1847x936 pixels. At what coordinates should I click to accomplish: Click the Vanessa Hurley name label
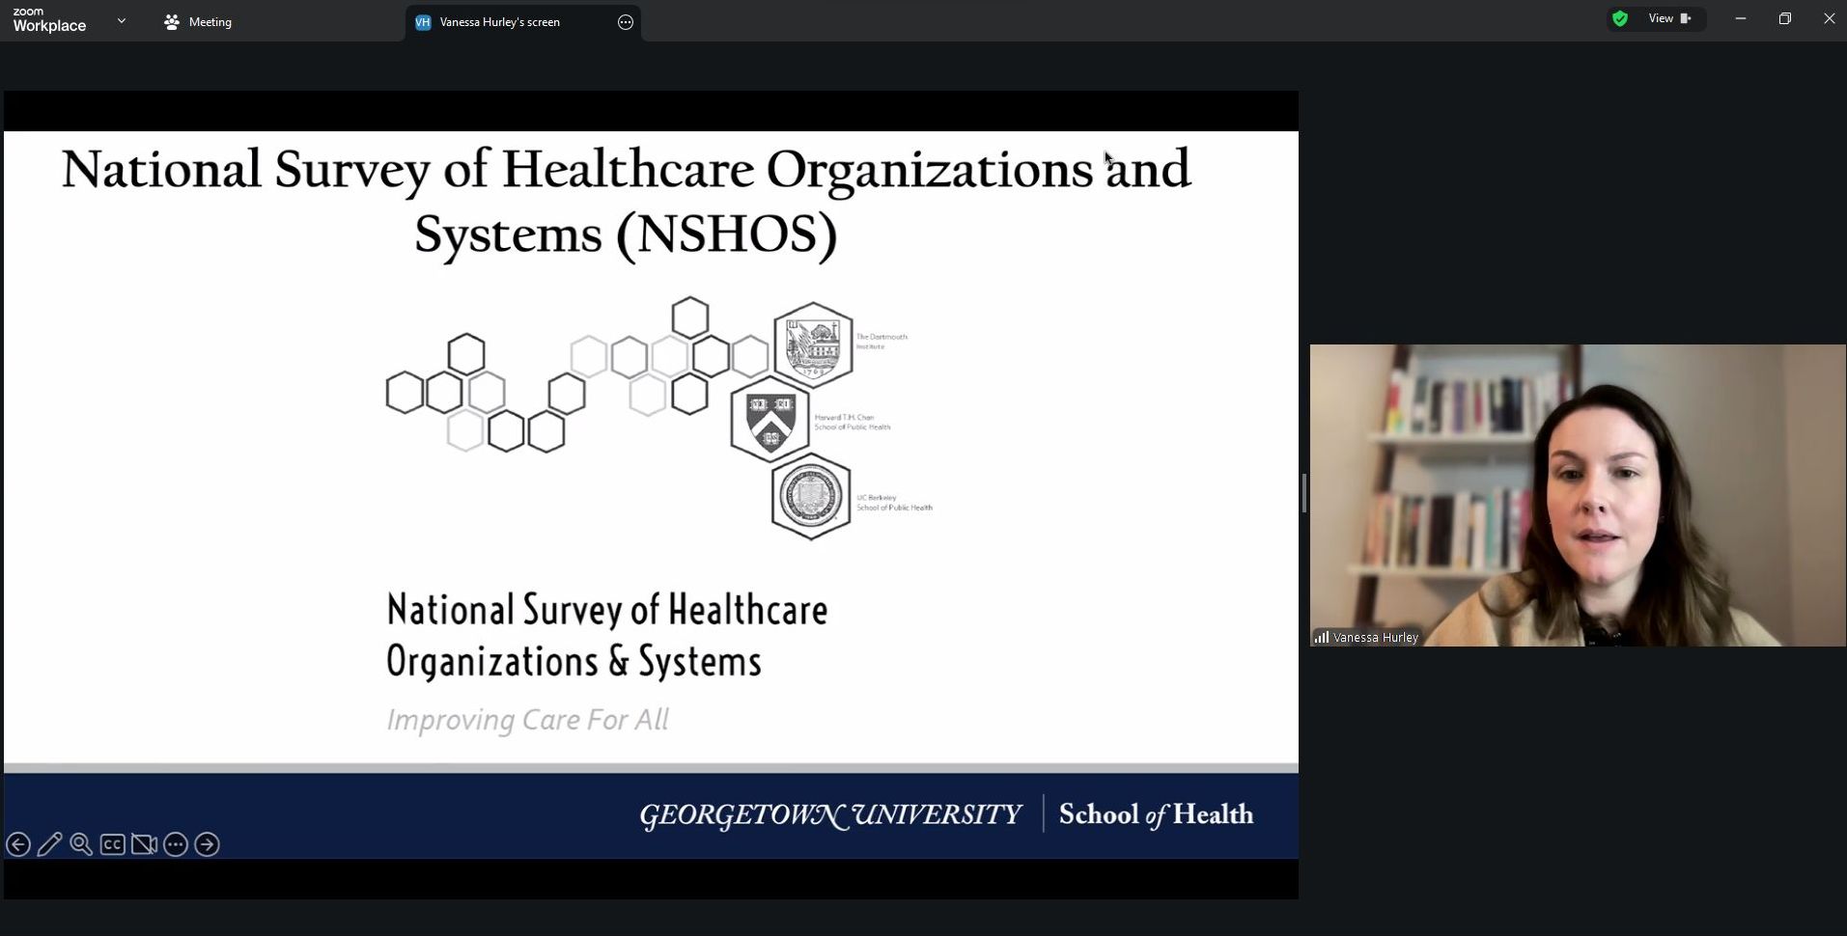1375,637
